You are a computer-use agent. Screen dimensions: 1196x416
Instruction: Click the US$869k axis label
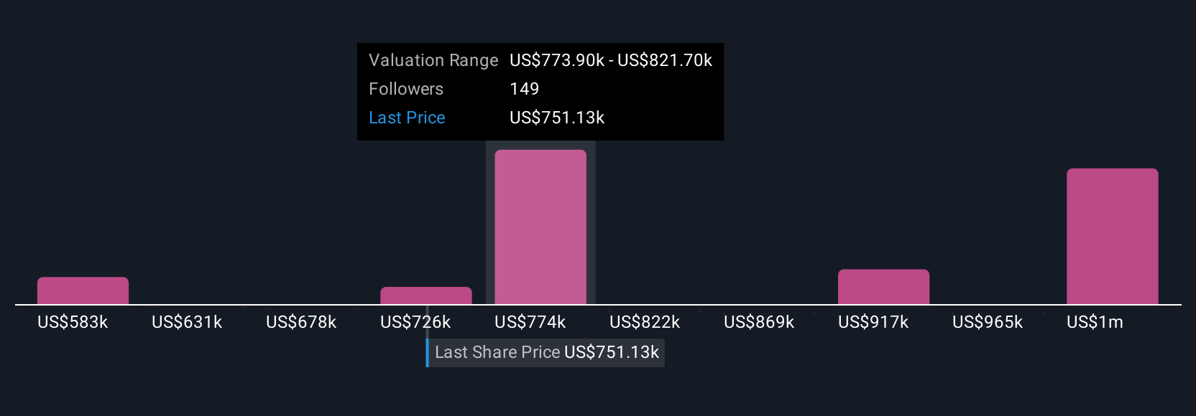click(759, 322)
